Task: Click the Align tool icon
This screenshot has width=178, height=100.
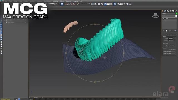Action: coord(95,4)
